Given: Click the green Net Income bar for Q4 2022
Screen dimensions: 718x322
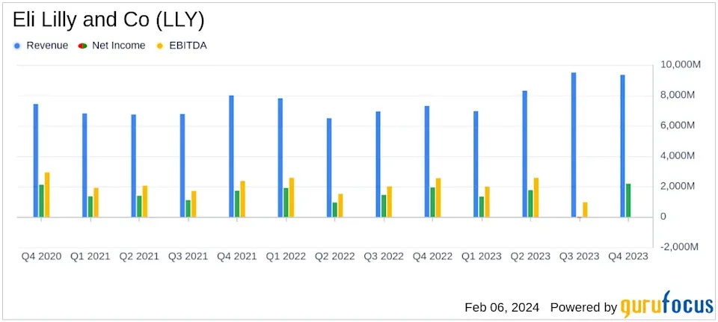Looking at the screenshot, I should click(x=433, y=202).
